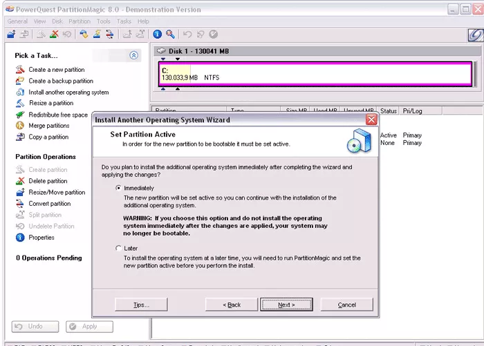Screen dimensions: 484x346
Task: Open the General menu
Action: (x=17, y=21)
